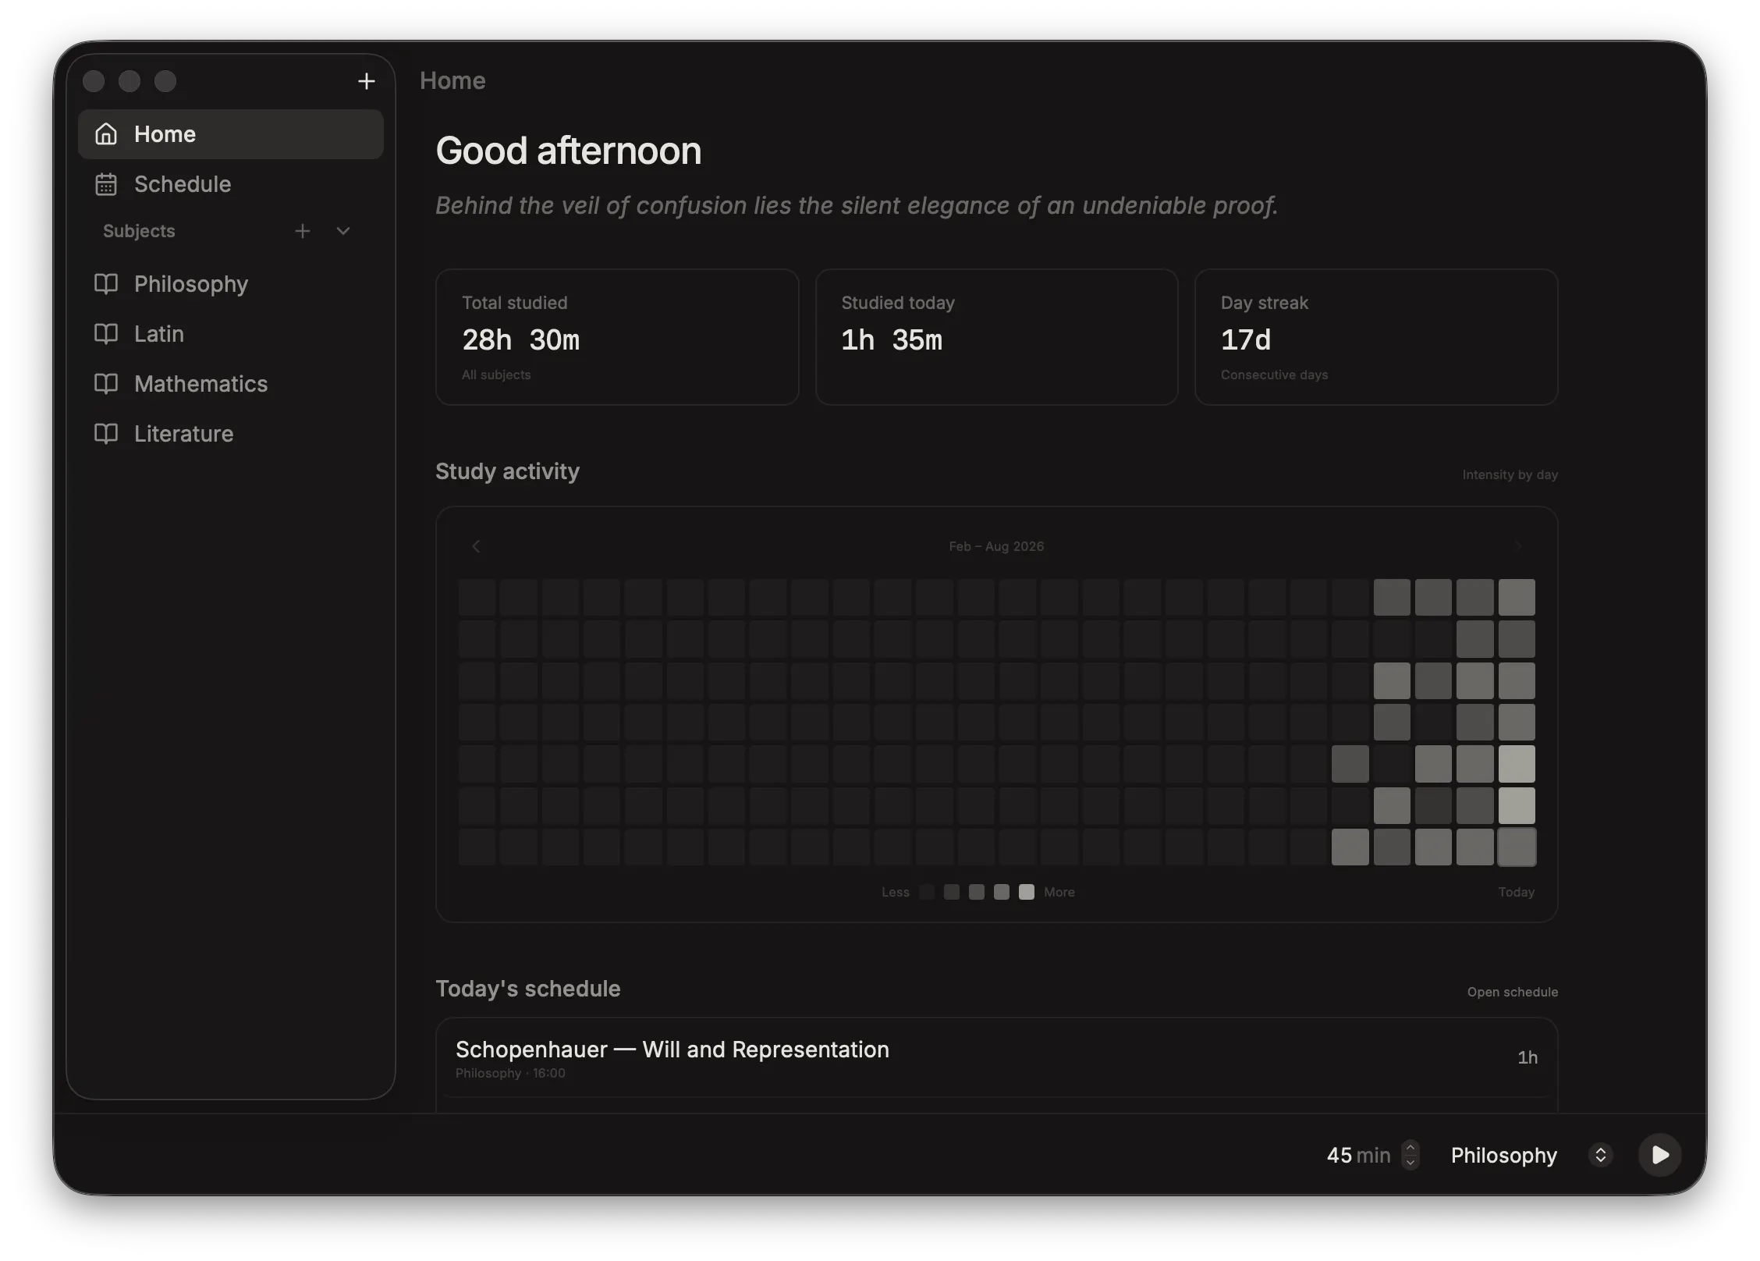Click the book icon next to Latin
This screenshot has width=1760, height=1261.
106,334
